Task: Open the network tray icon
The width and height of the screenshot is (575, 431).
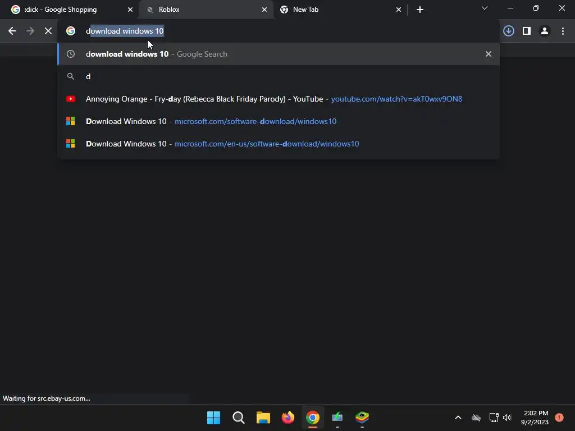Action: 494,418
